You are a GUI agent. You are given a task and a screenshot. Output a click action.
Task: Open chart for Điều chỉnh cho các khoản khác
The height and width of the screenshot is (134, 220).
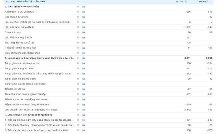tap(84, 53)
